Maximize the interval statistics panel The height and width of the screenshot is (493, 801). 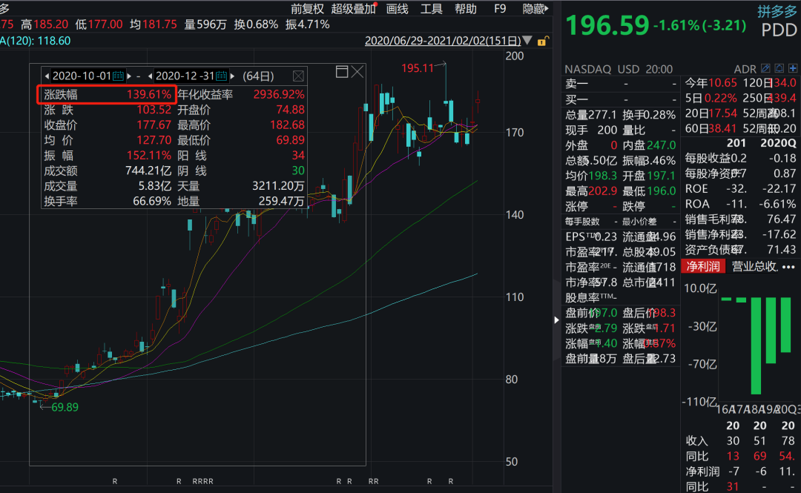pyautogui.click(x=342, y=72)
